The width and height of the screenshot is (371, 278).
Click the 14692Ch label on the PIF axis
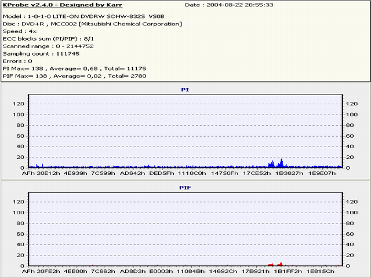click(223, 272)
